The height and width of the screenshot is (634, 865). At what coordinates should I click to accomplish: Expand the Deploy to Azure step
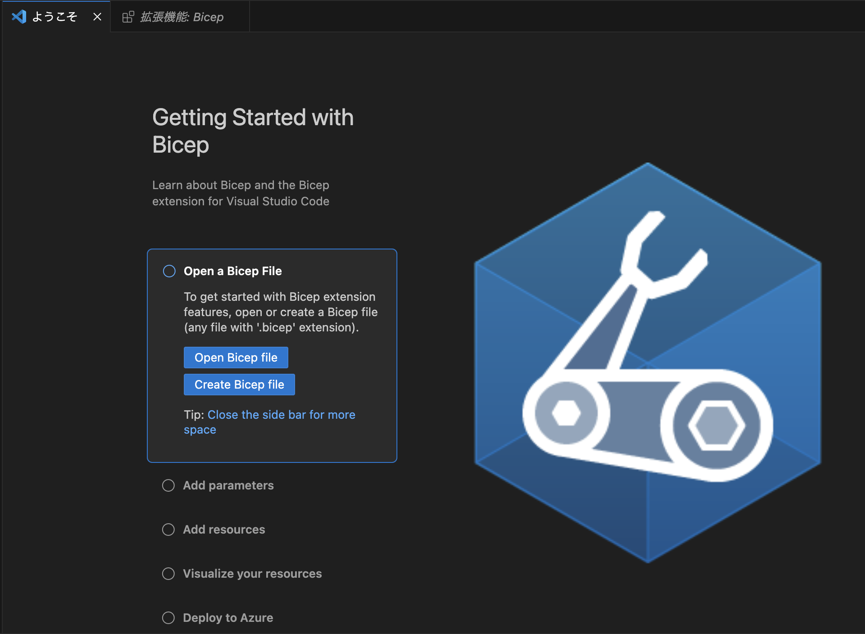(228, 618)
